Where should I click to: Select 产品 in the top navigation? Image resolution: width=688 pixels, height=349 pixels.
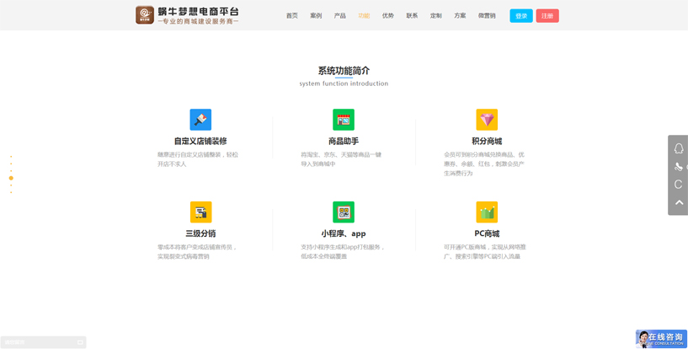pos(340,16)
